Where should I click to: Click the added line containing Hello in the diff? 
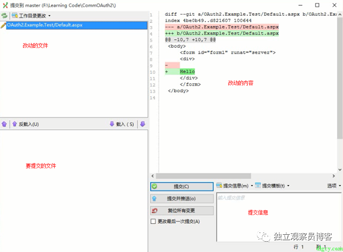click(180, 72)
